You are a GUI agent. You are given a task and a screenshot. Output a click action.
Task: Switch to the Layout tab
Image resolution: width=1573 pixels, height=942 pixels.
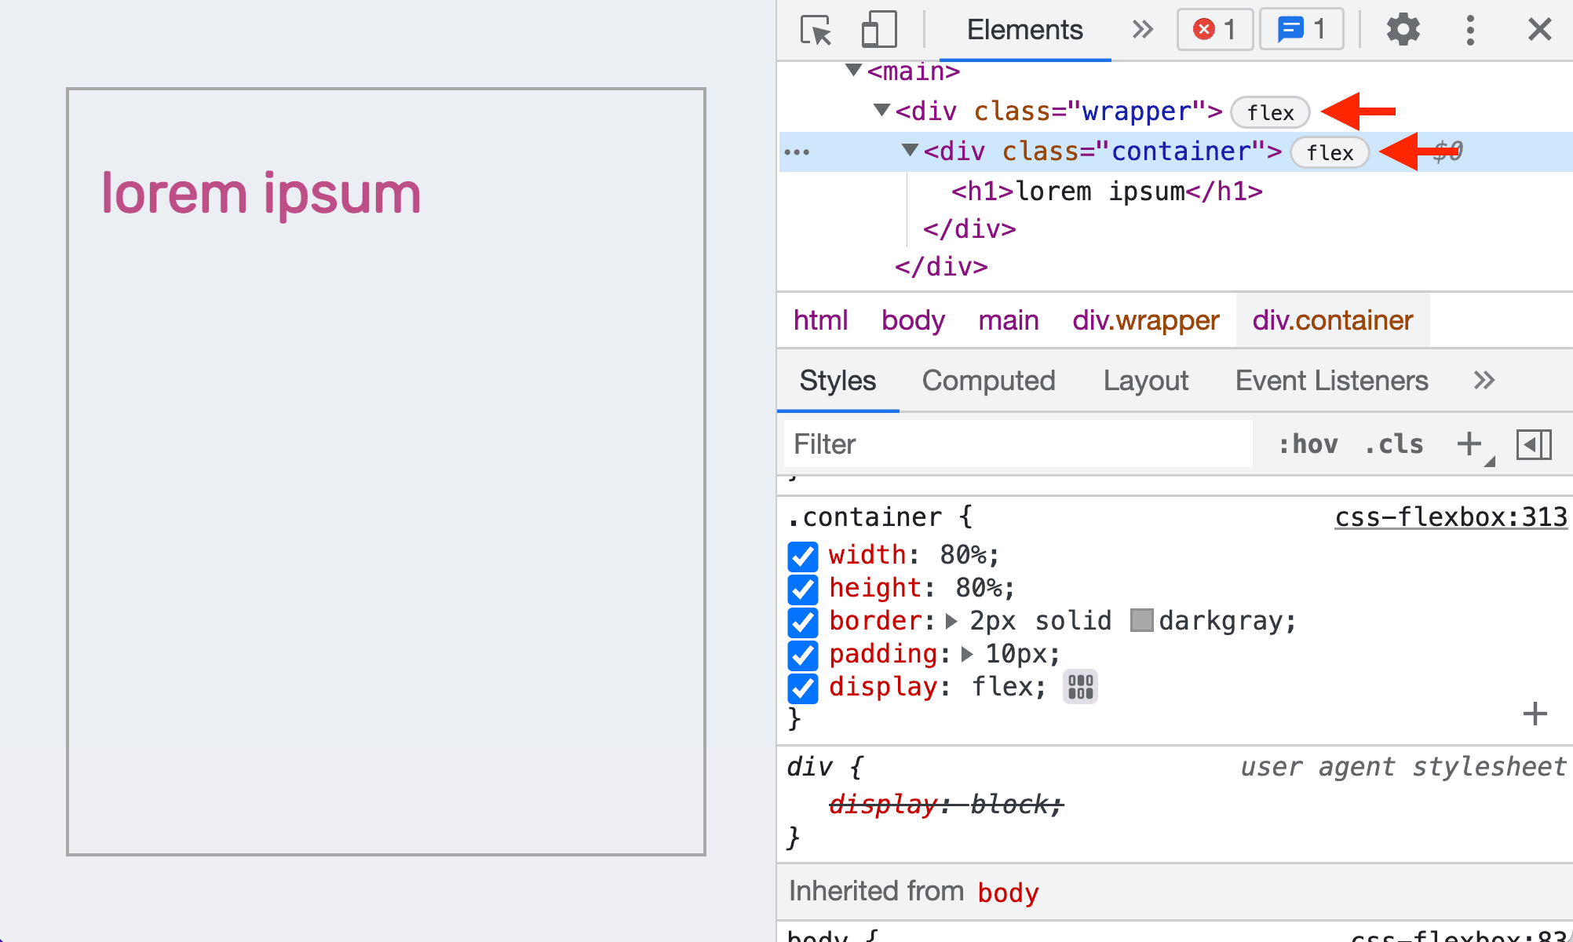click(x=1146, y=379)
